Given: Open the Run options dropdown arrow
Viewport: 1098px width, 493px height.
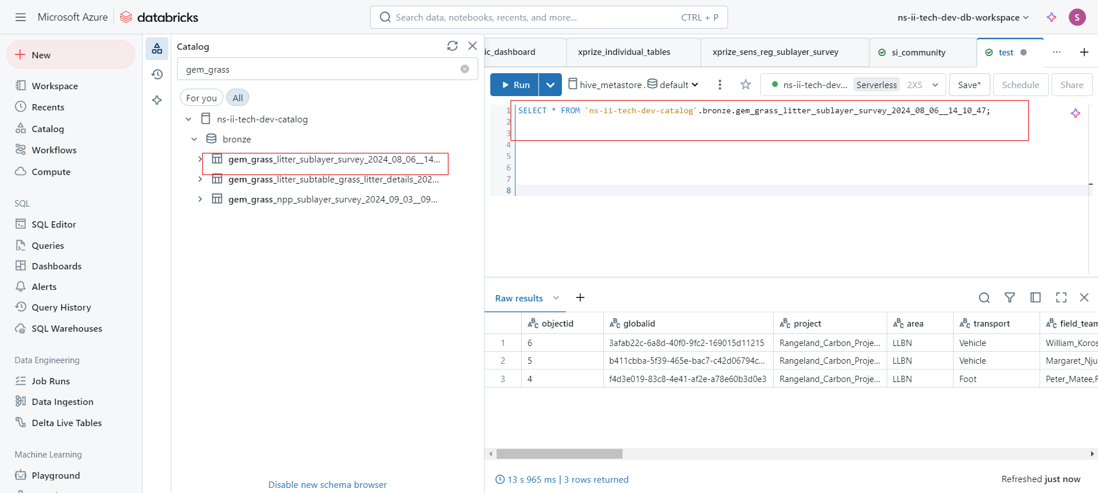Looking at the screenshot, I should 550,85.
